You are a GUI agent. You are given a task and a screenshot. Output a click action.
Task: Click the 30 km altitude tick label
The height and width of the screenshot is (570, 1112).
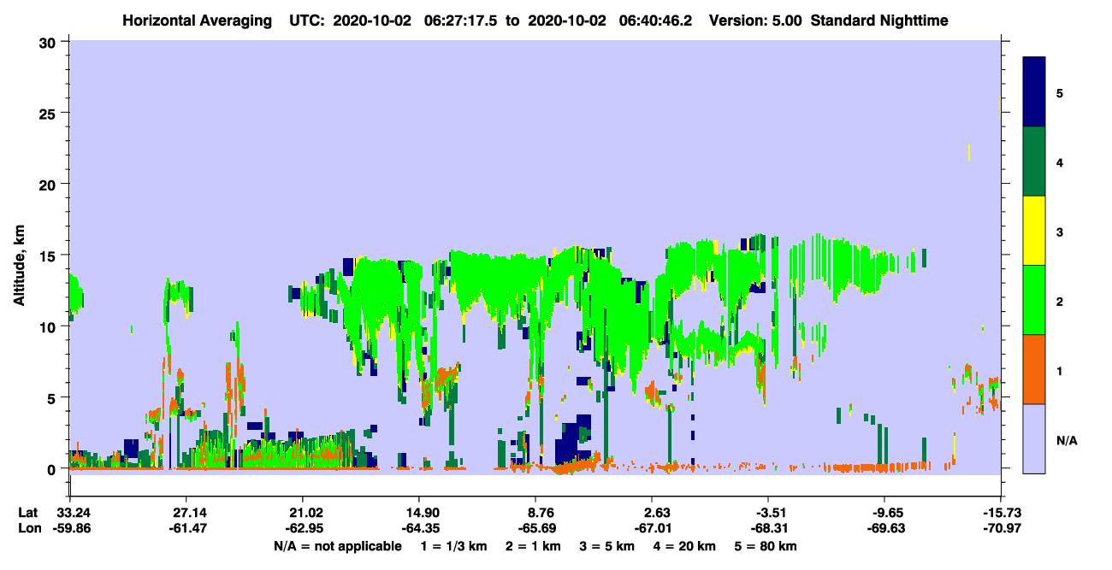tap(47, 42)
